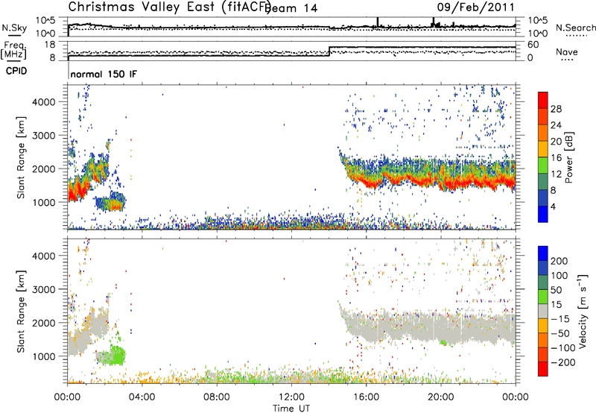Screen dimensions: 596x413
Task: Click the '08:00' time axis label
Action: [x=217, y=397]
